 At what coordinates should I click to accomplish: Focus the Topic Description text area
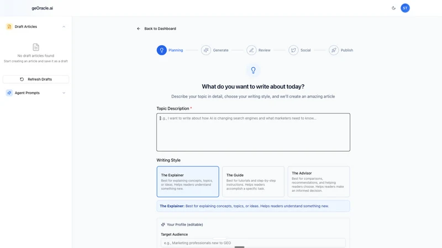(253, 132)
